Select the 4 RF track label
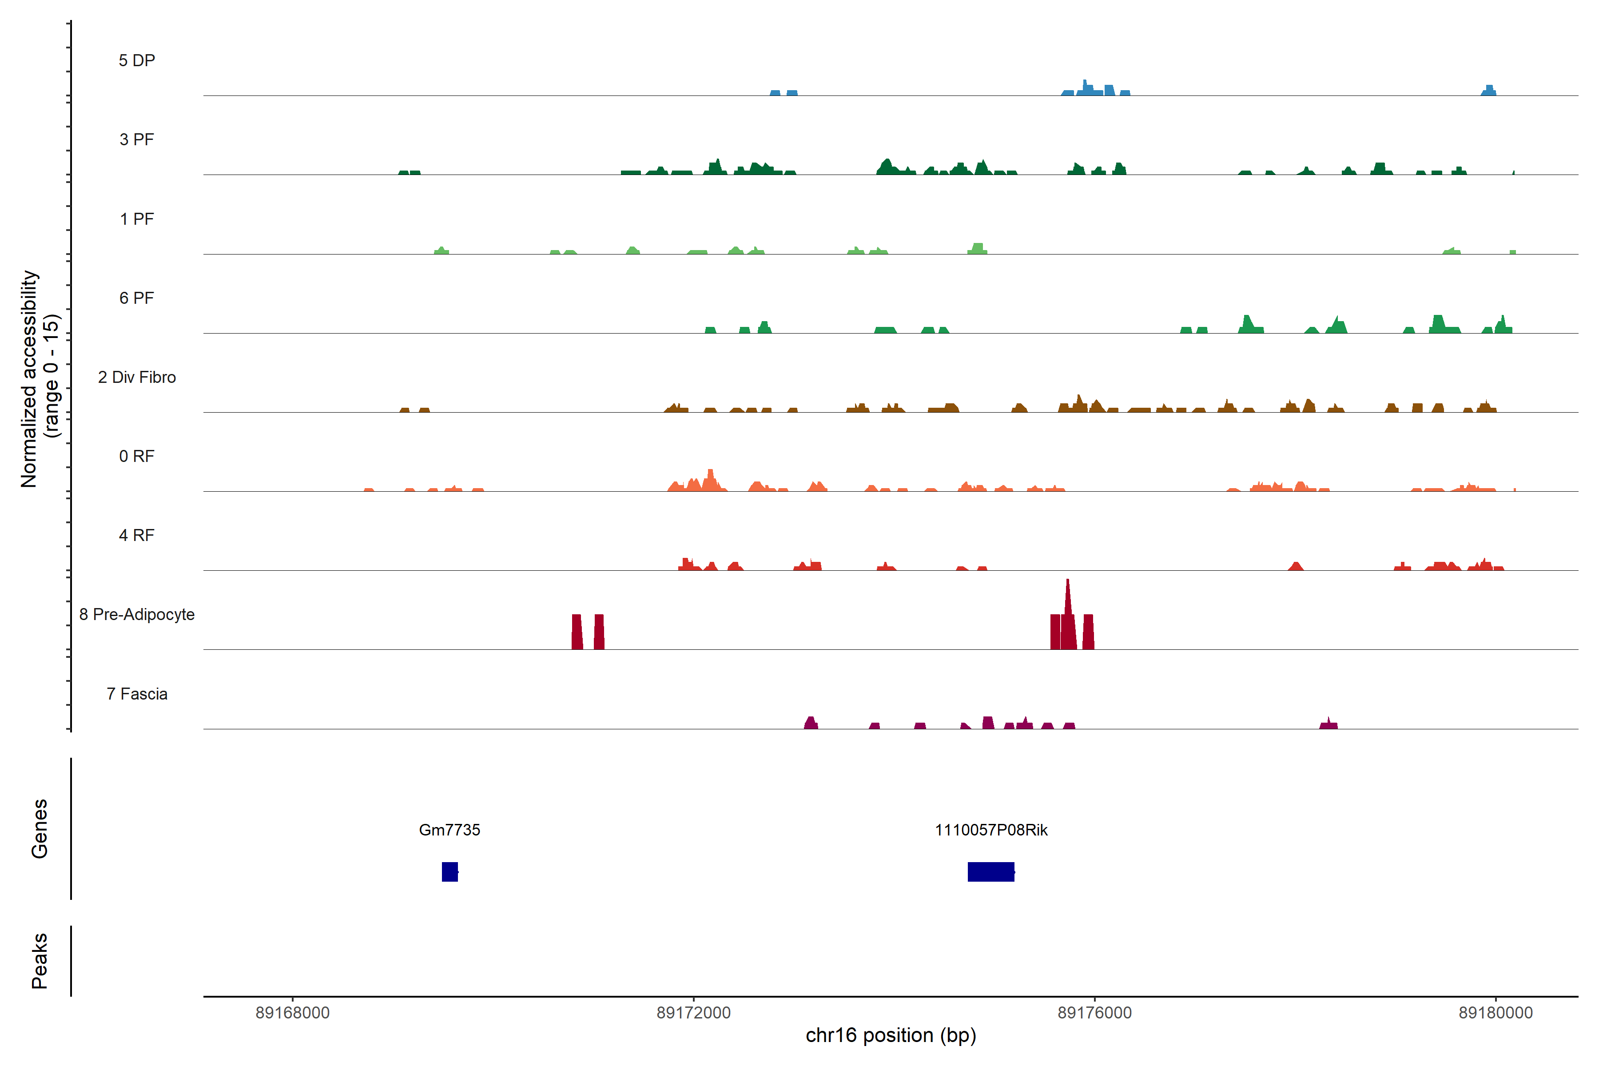Image resolution: width=1599 pixels, height=1066 pixels. (x=137, y=535)
